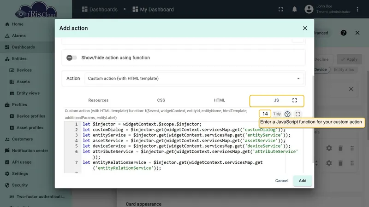This screenshot has height=207, width=369.
Task: Click the Entity views icon
Action: coord(12,93)
